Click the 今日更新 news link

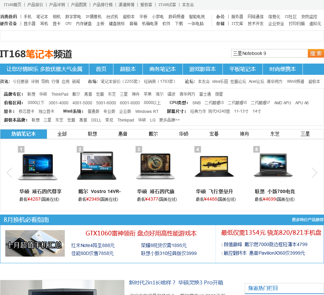pyautogui.click(x=20, y=81)
